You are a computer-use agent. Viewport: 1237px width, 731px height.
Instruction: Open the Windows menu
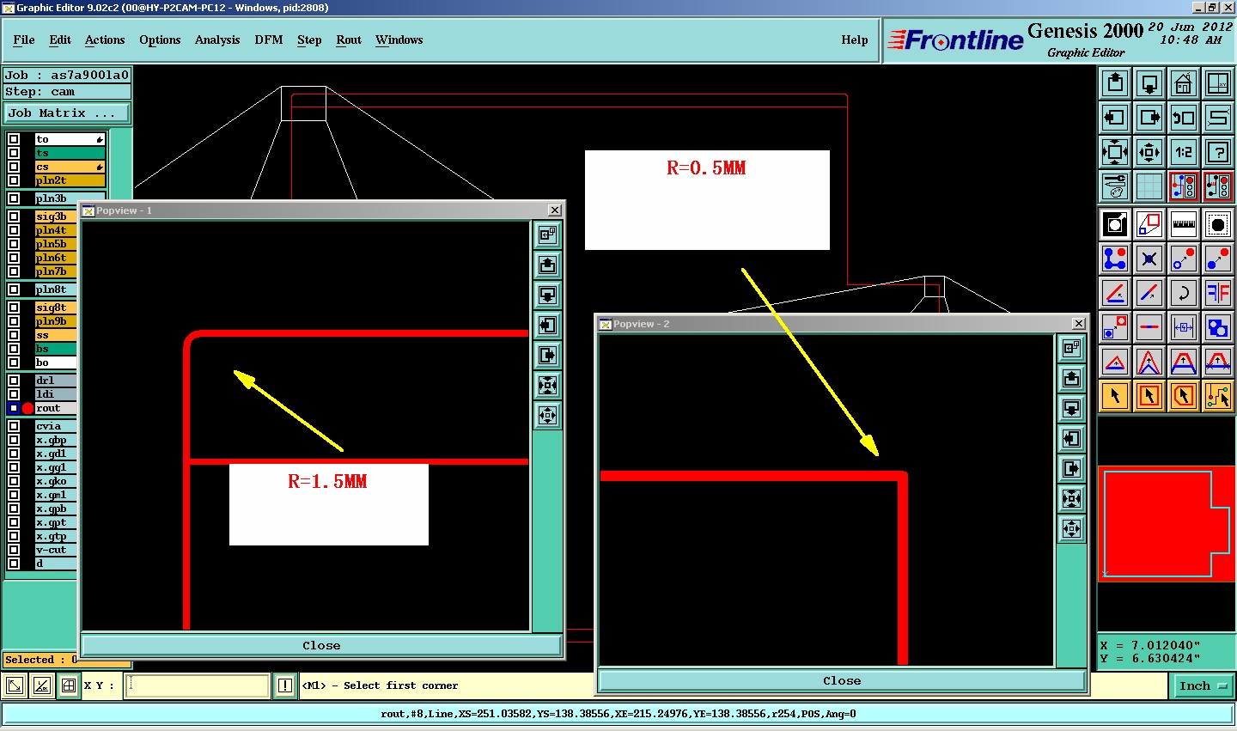(x=399, y=40)
